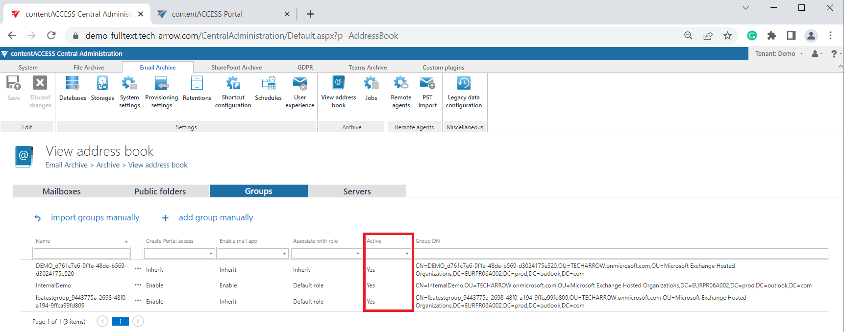Expand the Create Portal access filter dropdown

click(211, 254)
